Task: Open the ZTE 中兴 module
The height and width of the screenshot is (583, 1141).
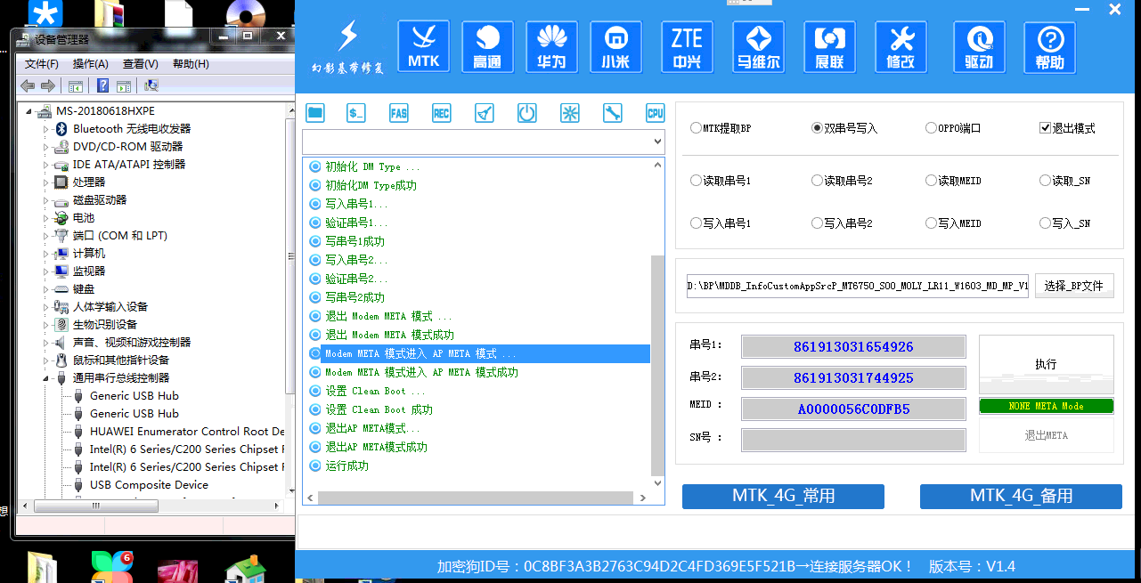Action: (x=687, y=46)
